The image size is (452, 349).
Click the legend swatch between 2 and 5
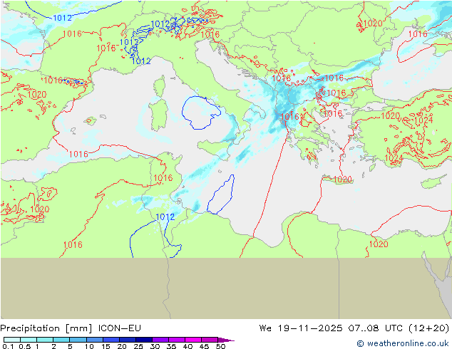[x=61, y=340]
